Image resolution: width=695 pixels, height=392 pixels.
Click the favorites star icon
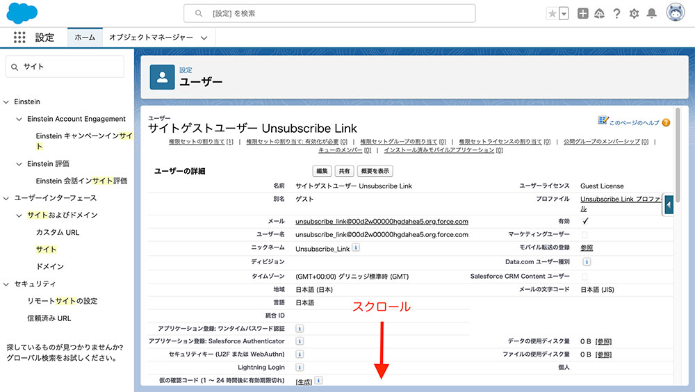553,14
